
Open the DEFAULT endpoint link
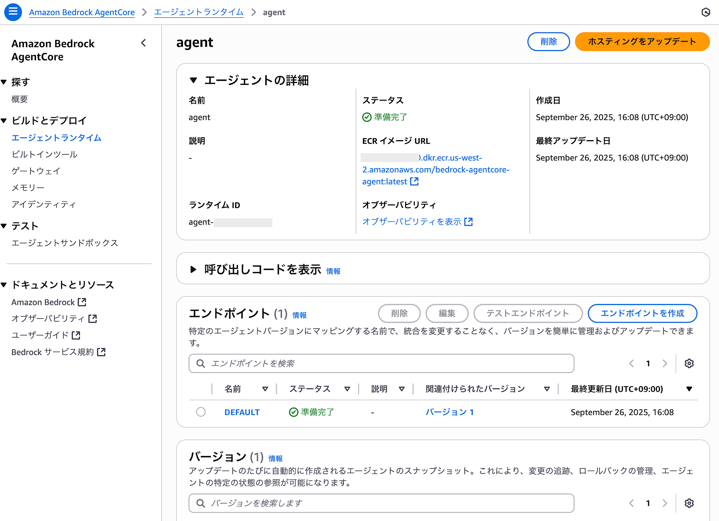242,412
